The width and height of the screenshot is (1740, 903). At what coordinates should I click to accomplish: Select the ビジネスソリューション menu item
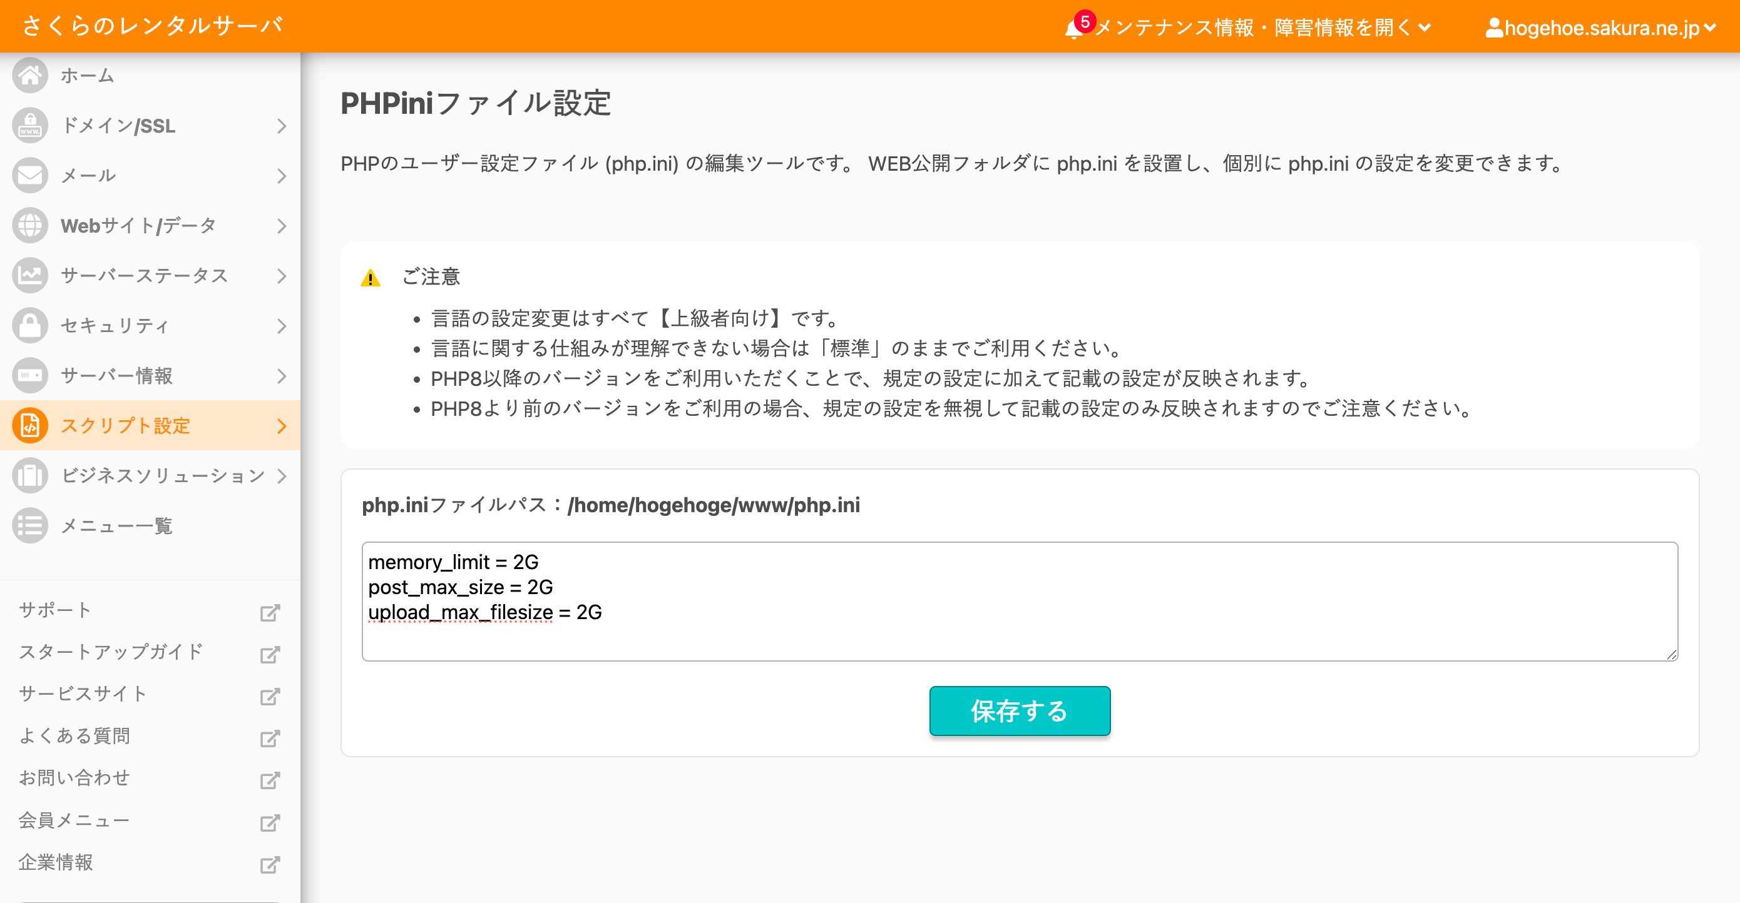(x=162, y=476)
